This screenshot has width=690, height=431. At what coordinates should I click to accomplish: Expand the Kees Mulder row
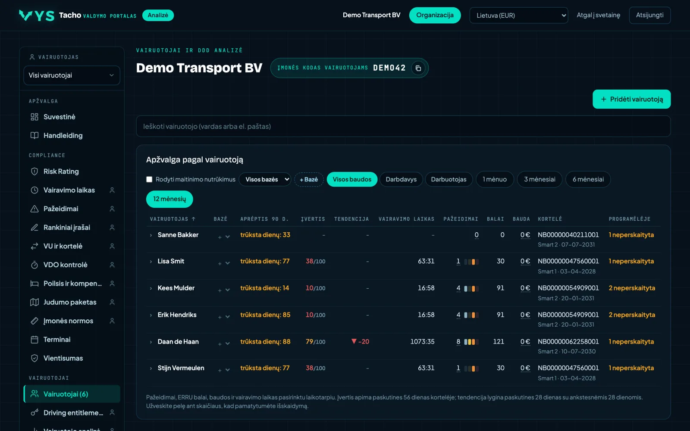point(151,288)
